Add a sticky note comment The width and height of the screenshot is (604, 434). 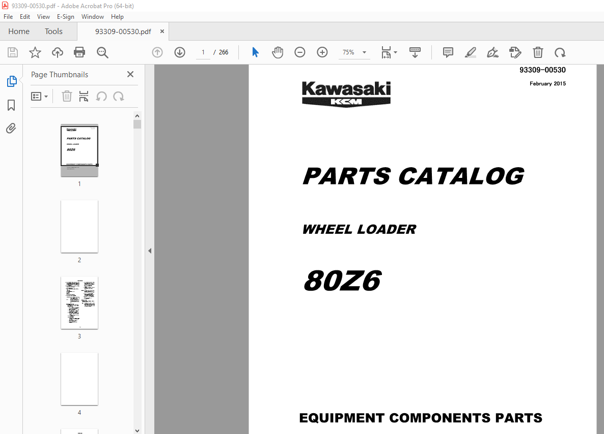[448, 52]
